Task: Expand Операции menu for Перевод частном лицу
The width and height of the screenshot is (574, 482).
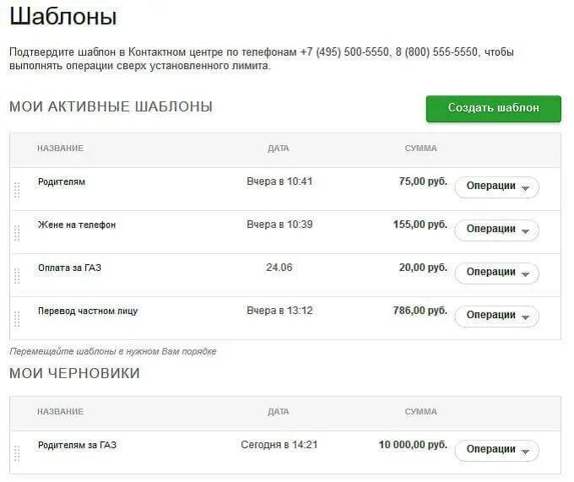Action: click(x=496, y=317)
